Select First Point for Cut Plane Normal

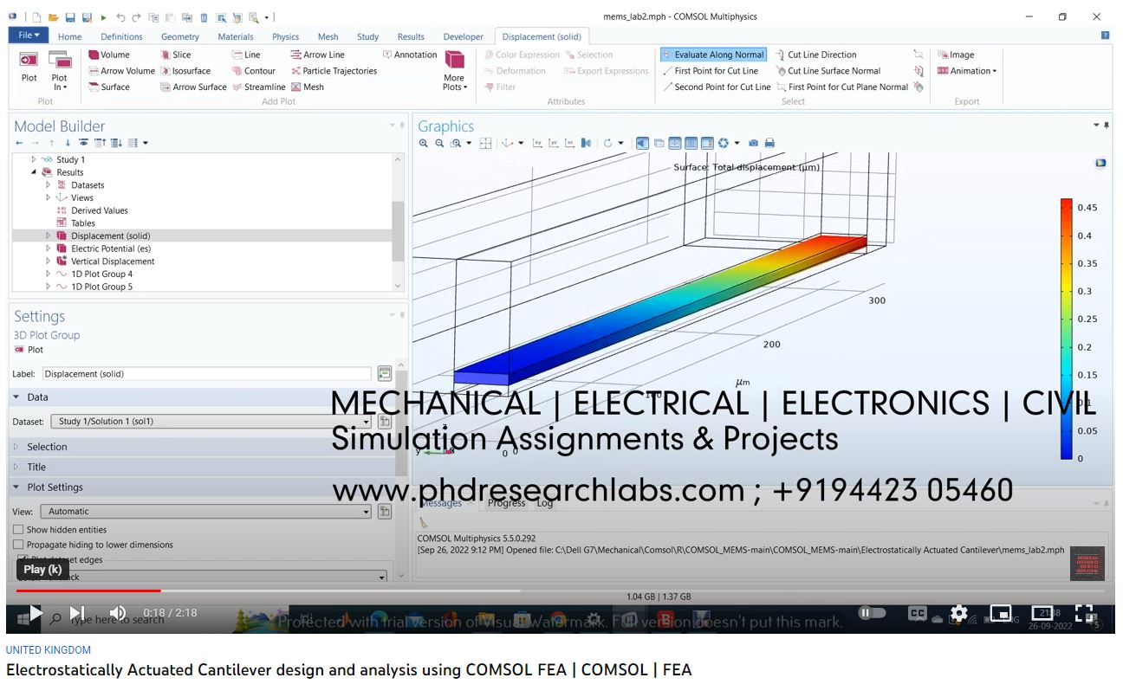[842, 87]
